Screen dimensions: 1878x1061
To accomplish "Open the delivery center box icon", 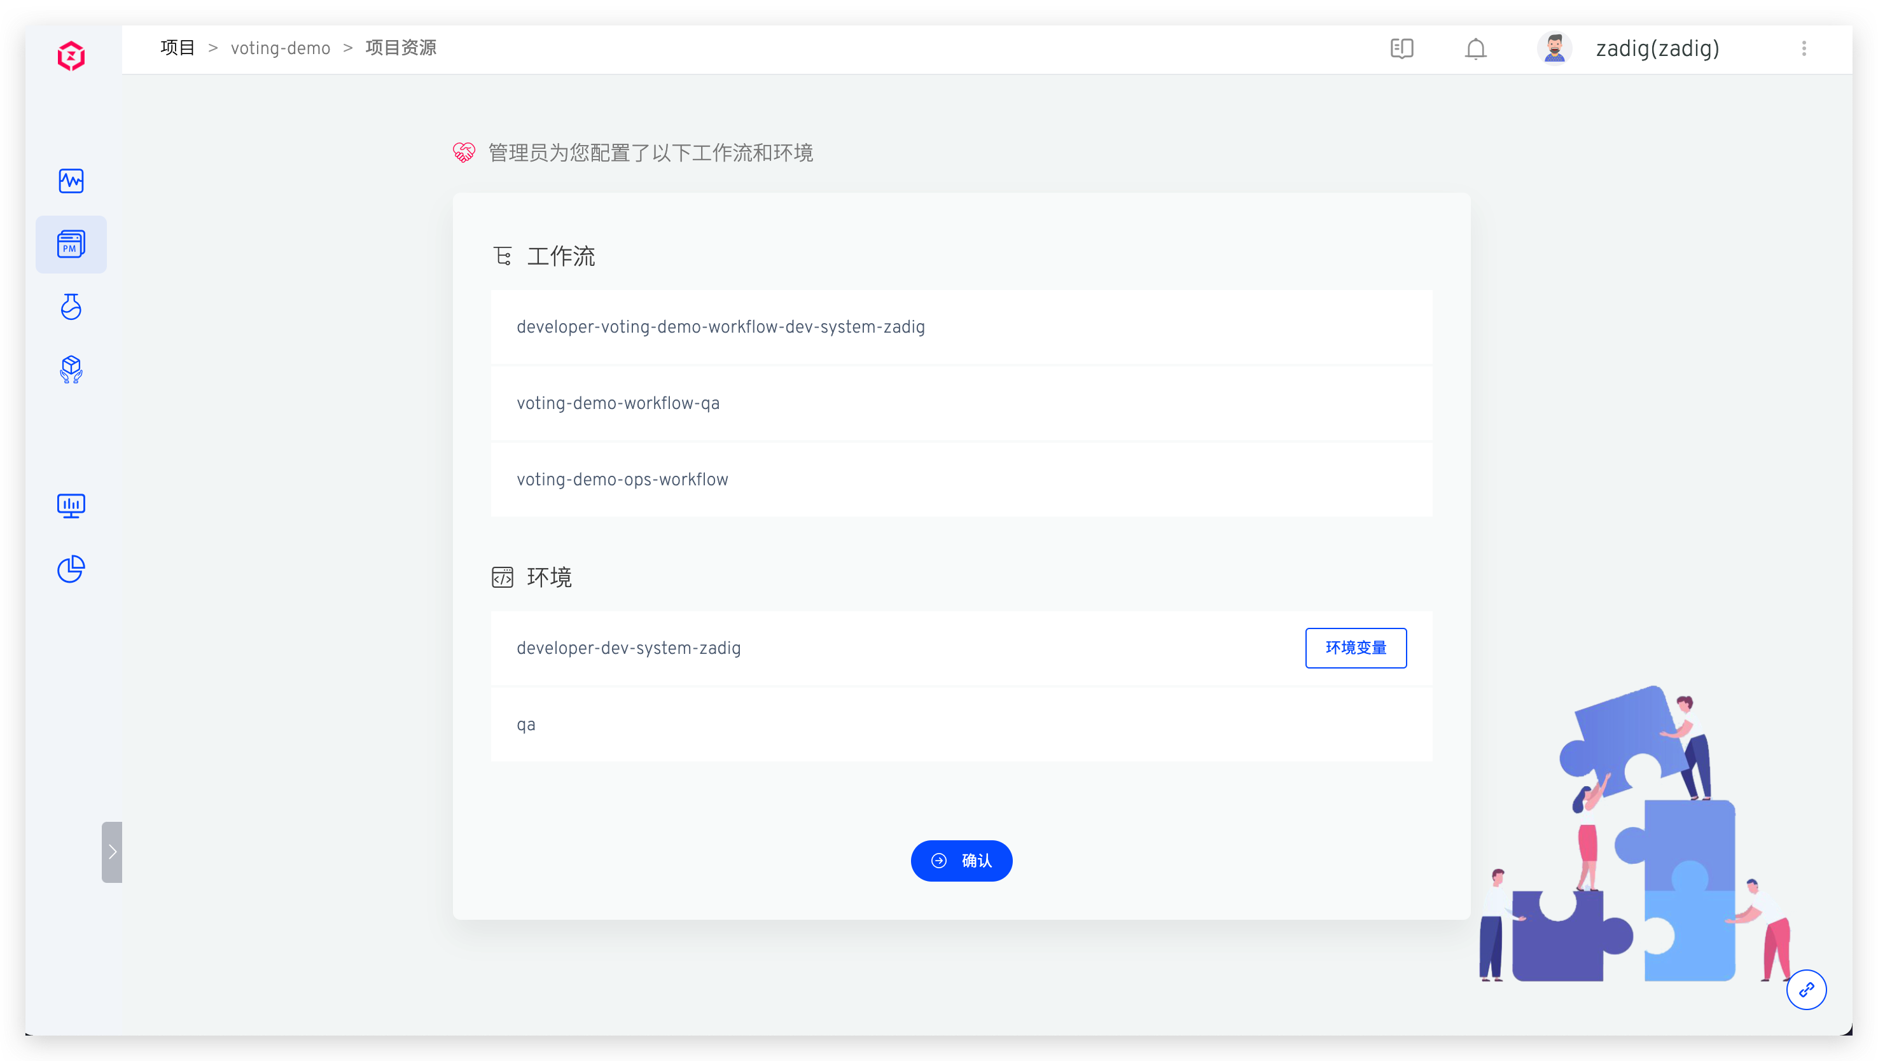I will coord(71,370).
